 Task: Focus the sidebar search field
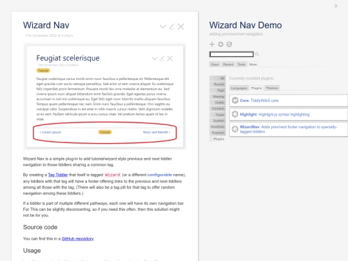click(x=231, y=54)
